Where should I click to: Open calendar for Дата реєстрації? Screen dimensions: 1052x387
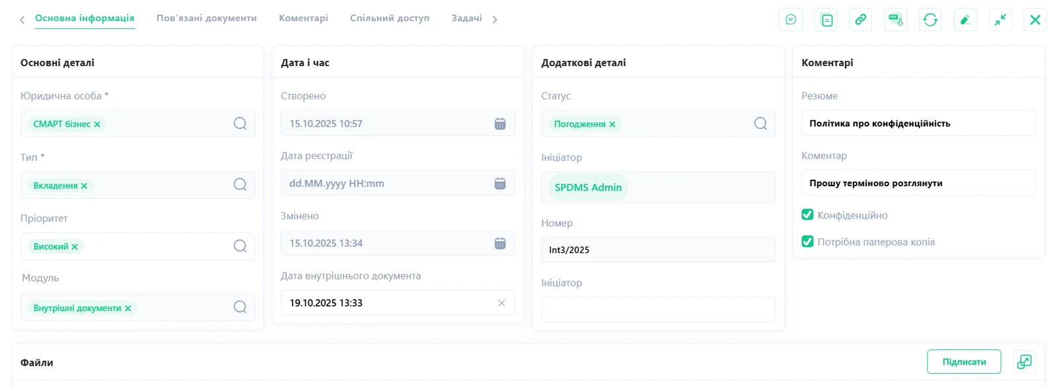pos(500,184)
